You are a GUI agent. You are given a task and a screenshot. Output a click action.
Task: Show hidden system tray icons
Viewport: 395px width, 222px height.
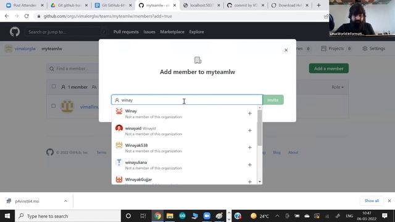[x=277, y=216]
